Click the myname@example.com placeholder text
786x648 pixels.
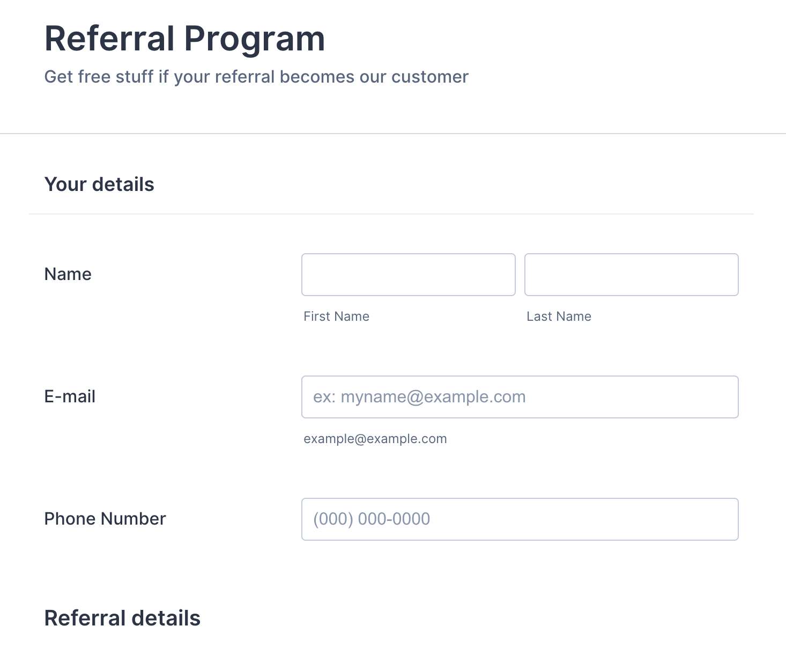point(419,397)
